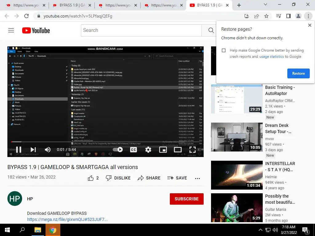
Task: Open Chrome three-dot menu
Action: point(308,16)
